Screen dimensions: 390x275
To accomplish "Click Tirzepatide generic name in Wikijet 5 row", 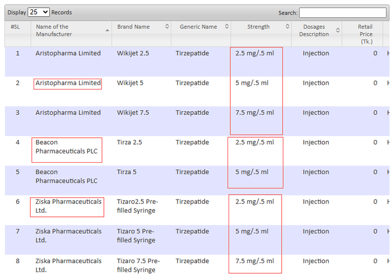I will [x=192, y=83].
